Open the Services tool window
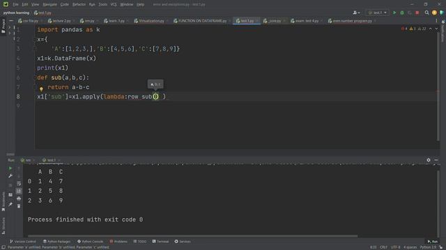 [x=183, y=242]
